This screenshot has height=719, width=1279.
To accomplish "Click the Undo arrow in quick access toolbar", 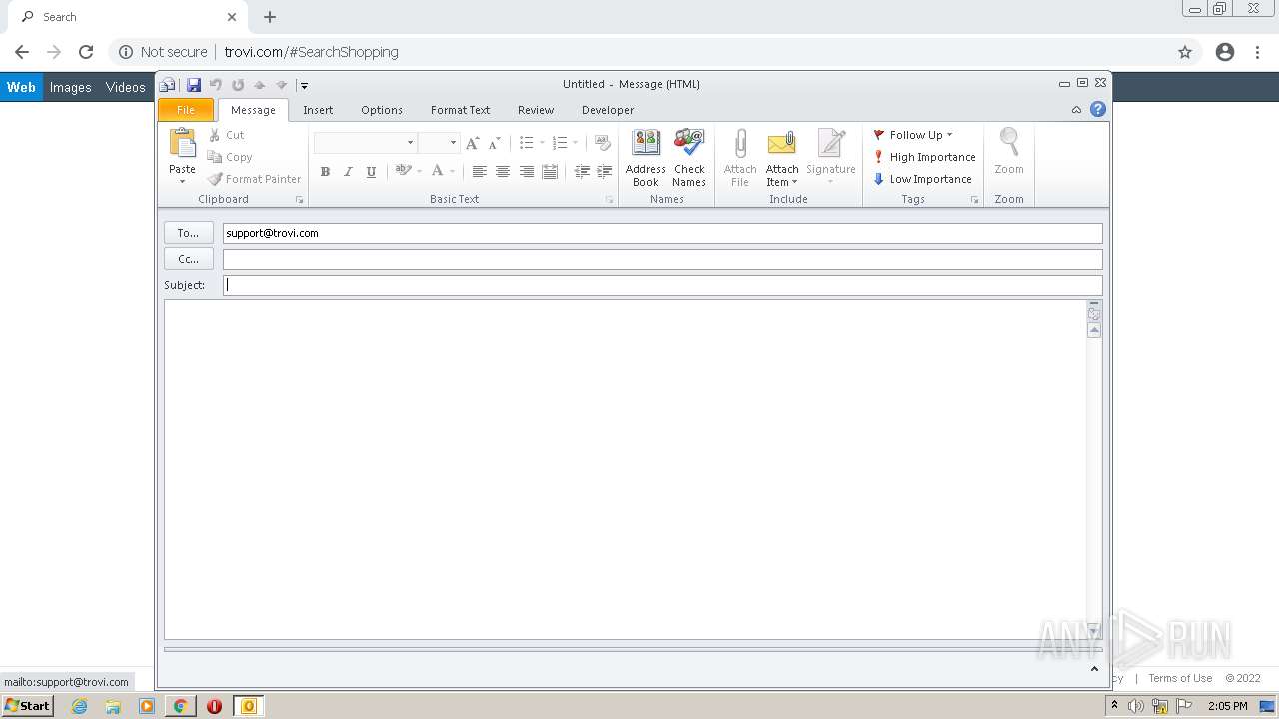I will 216,85.
